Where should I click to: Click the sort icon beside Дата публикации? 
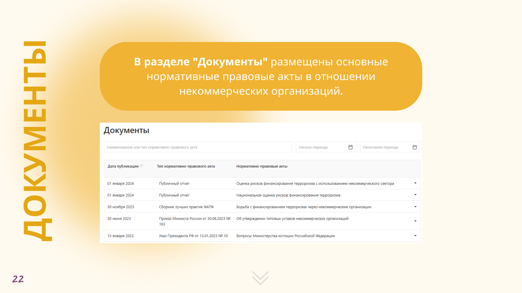(141, 166)
